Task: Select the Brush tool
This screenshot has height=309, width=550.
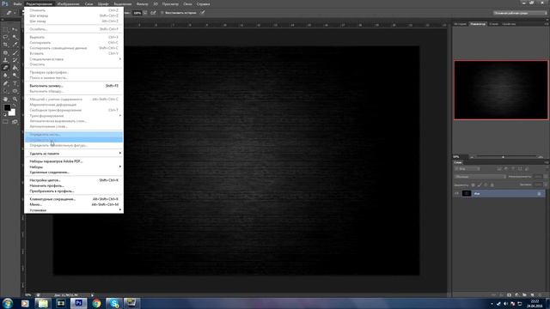Action: coord(15,52)
